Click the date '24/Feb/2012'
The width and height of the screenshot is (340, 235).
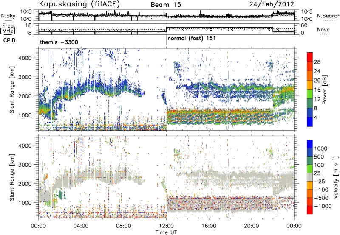[x=272, y=4]
